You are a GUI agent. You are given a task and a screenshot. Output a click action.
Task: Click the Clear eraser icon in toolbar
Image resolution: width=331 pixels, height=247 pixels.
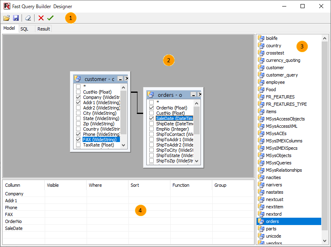[28, 18]
